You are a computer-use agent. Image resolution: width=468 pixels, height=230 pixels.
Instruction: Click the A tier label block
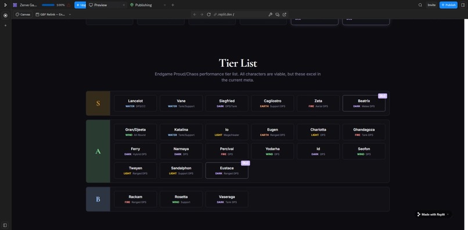coord(98,151)
